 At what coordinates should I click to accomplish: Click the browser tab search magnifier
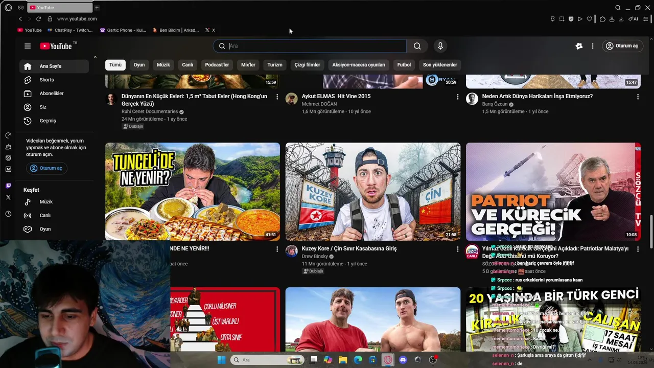coord(618,8)
